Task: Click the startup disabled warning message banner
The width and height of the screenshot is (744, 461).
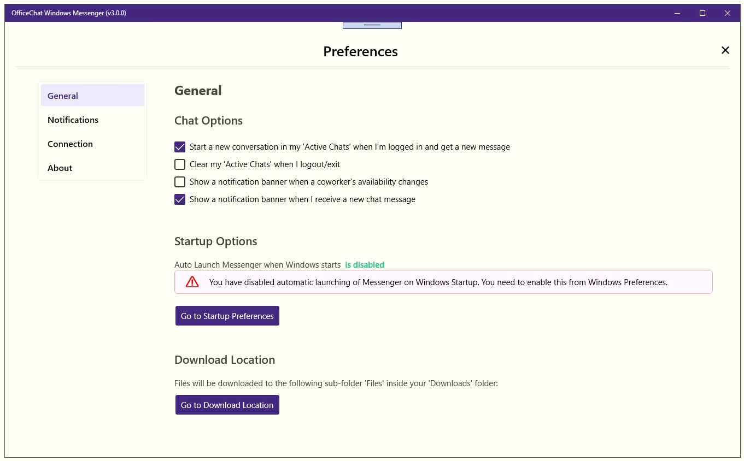Action: pos(437,282)
